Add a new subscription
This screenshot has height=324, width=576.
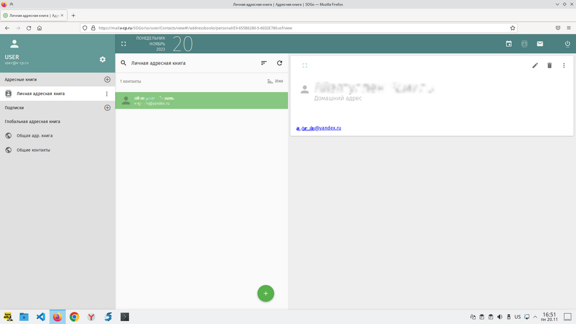107,107
